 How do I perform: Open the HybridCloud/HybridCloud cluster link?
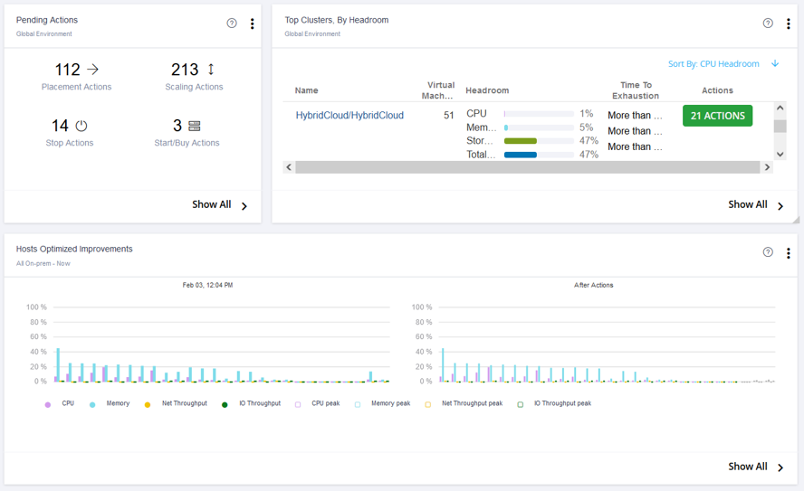349,116
